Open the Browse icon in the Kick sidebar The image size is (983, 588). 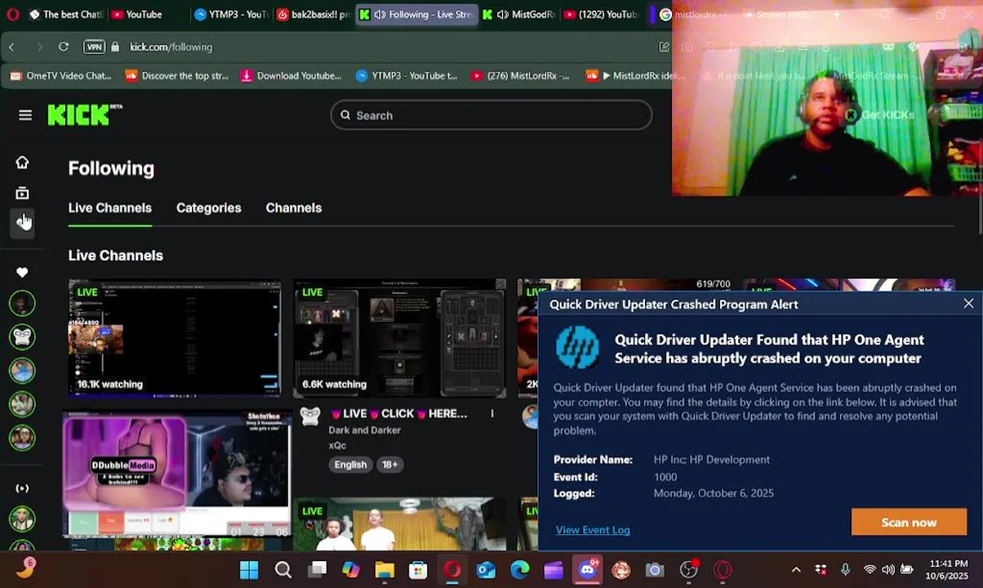(x=22, y=194)
